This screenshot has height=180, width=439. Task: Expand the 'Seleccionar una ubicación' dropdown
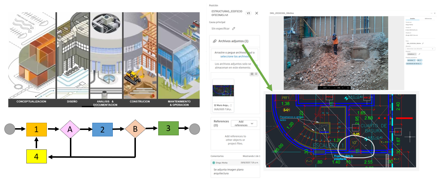pyautogui.click(x=420, y=48)
